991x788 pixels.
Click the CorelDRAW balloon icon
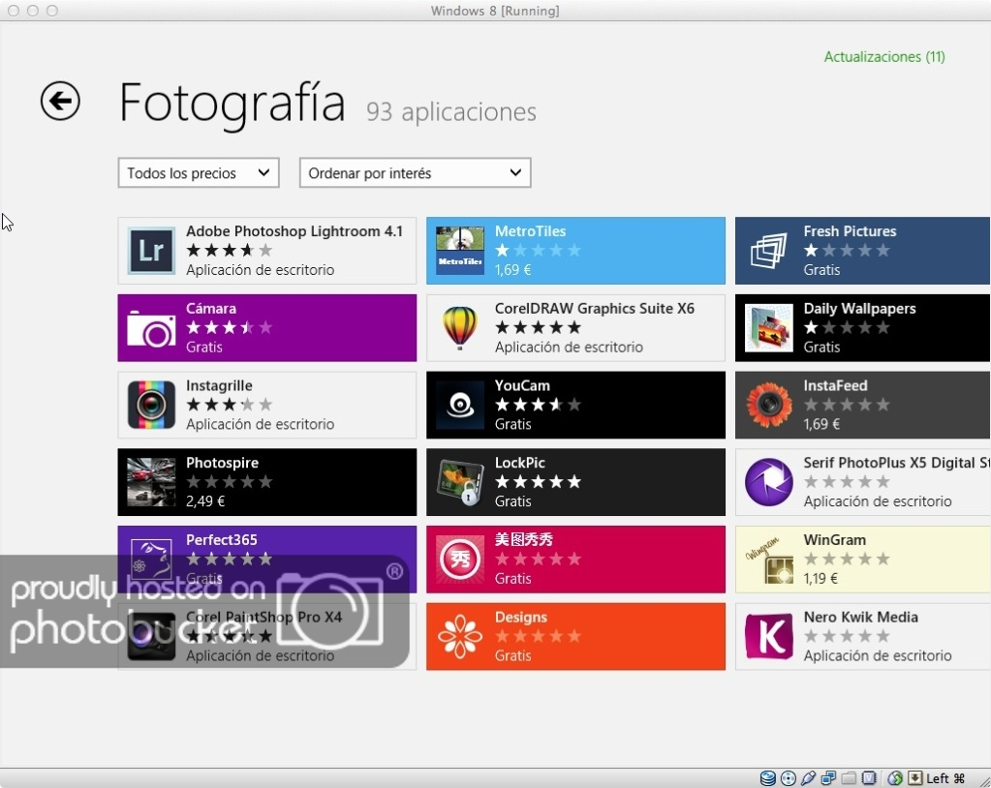459,328
